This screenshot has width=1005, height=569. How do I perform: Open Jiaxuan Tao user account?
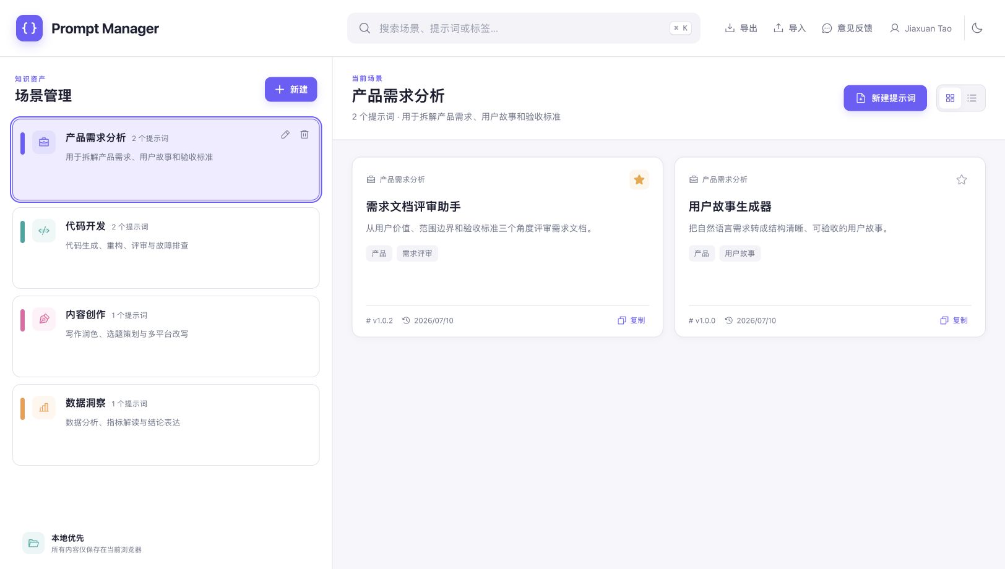[921, 28]
